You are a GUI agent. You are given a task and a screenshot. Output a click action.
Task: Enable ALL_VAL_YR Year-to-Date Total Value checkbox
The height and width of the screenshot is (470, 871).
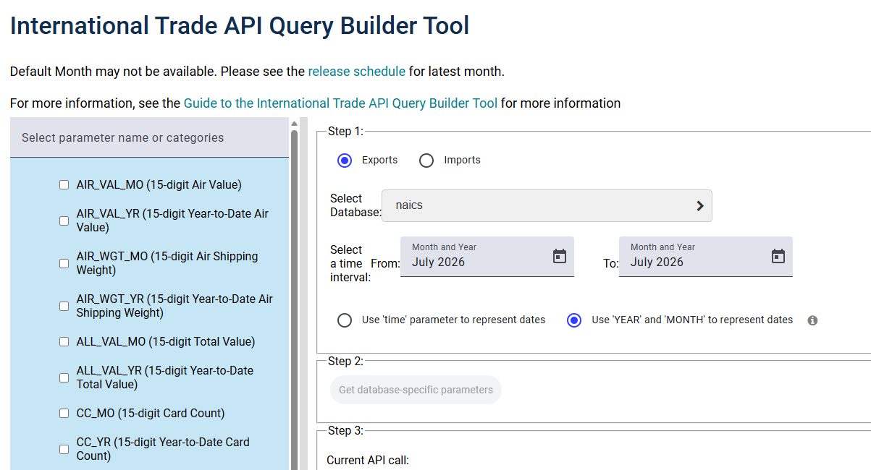tap(64, 377)
